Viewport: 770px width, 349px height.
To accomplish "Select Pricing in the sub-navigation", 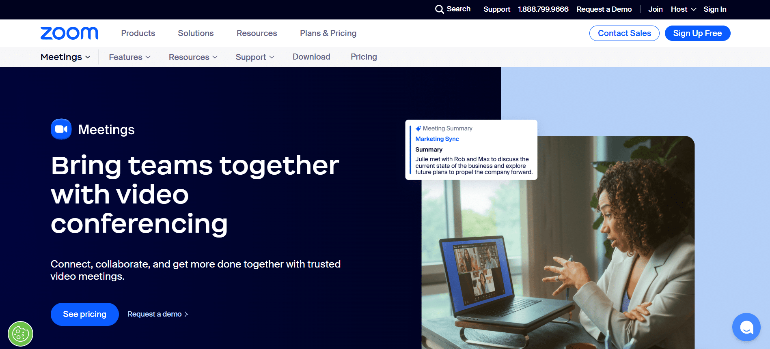I will click(364, 57).
